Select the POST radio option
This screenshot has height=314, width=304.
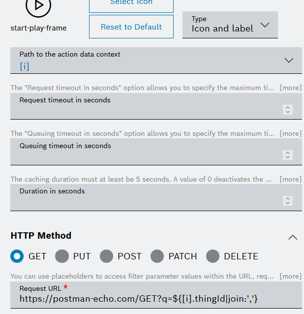click(106, 256)
